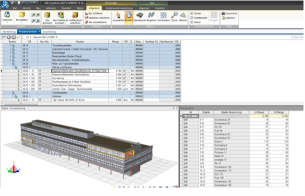Click the Perspektive cube icon

tap(22, 15)
